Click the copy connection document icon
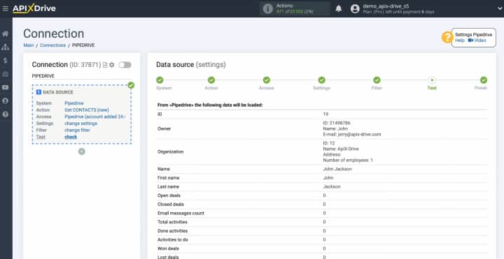 pyautogui.click(x=105, y=65)
